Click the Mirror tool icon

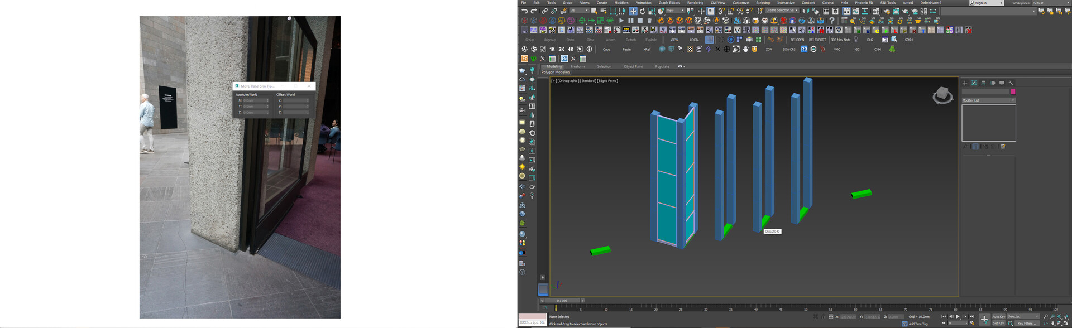coord(805,11)
